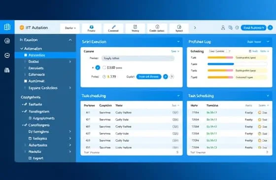Viewport: 276px width, 180px height.
Task: Expand the Doibis sidebar arrow
Action: (x=70, y=61)
